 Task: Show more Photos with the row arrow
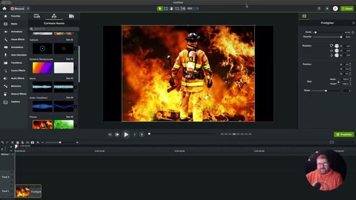(76, 126)
